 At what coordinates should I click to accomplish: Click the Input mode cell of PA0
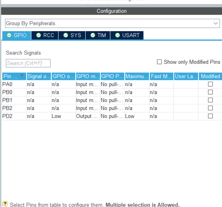(x=88, y=84)
